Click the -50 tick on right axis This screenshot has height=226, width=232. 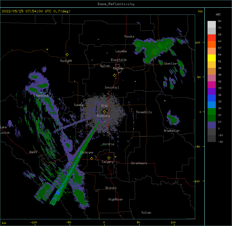coord(198,147)
